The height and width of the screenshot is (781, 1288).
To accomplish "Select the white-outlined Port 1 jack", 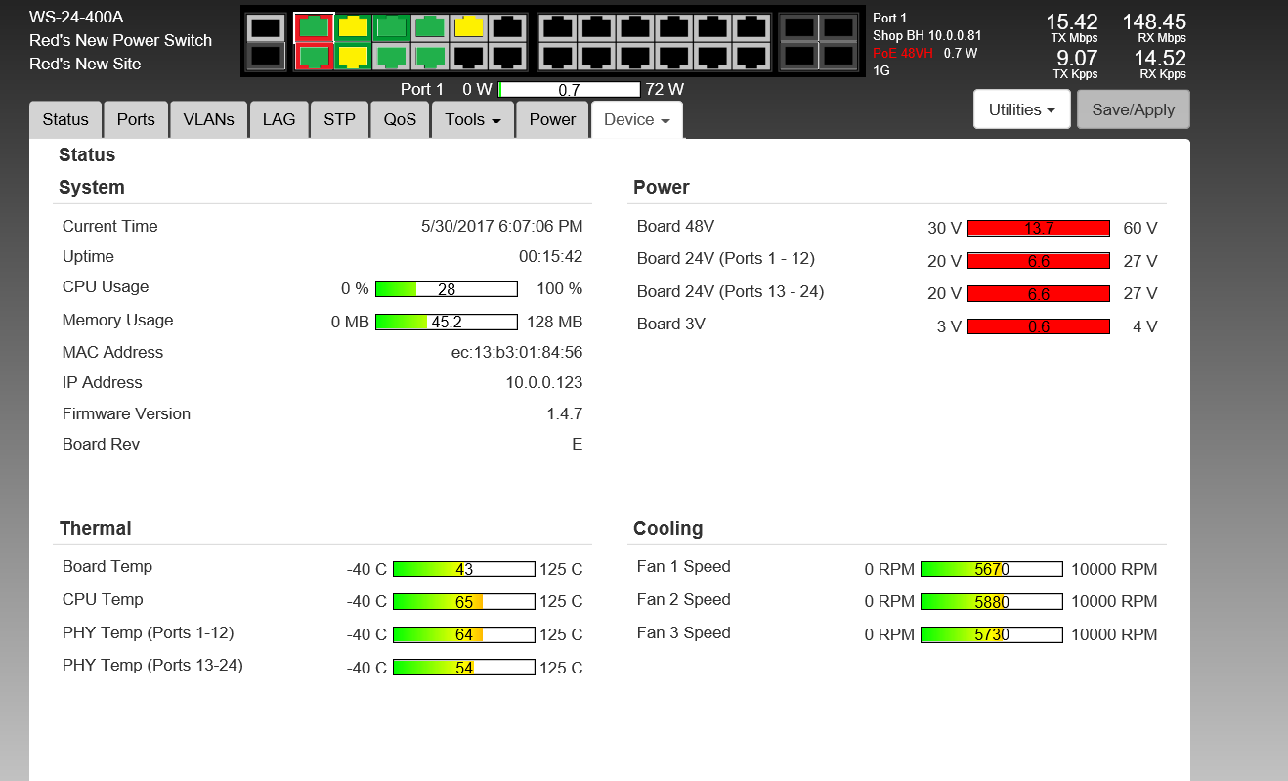I will click(314, 27).
